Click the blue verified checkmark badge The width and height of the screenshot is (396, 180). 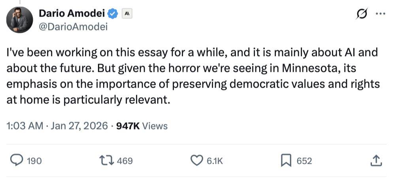coord(113,14)
